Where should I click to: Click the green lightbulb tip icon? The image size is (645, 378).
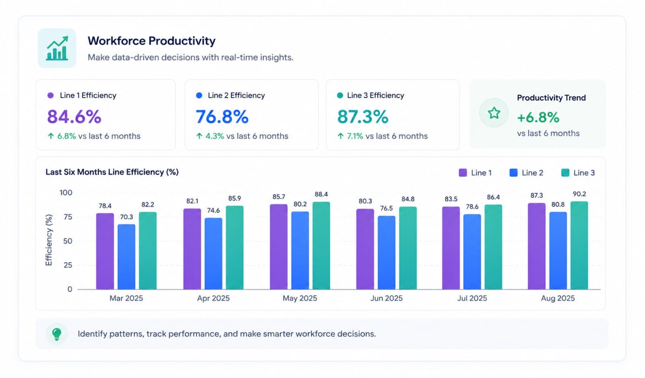[57, 334]
